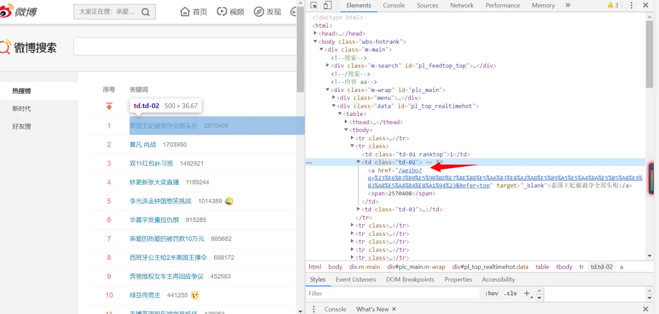Click the table breadcrumb
This screenshot has width=659, height=314.
pos(542,267)
